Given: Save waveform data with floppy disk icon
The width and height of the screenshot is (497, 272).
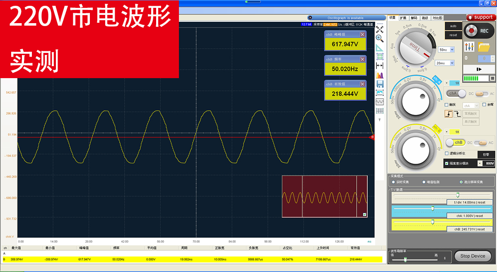Looking at the screenshot, I should [379, 84].
